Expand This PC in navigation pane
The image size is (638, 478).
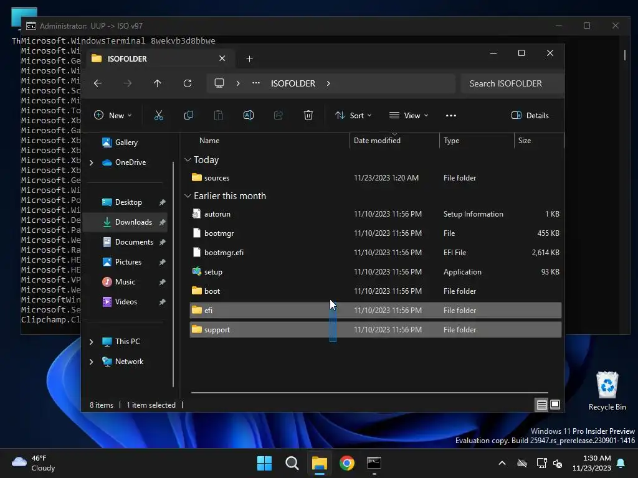[x=91, y=342]
